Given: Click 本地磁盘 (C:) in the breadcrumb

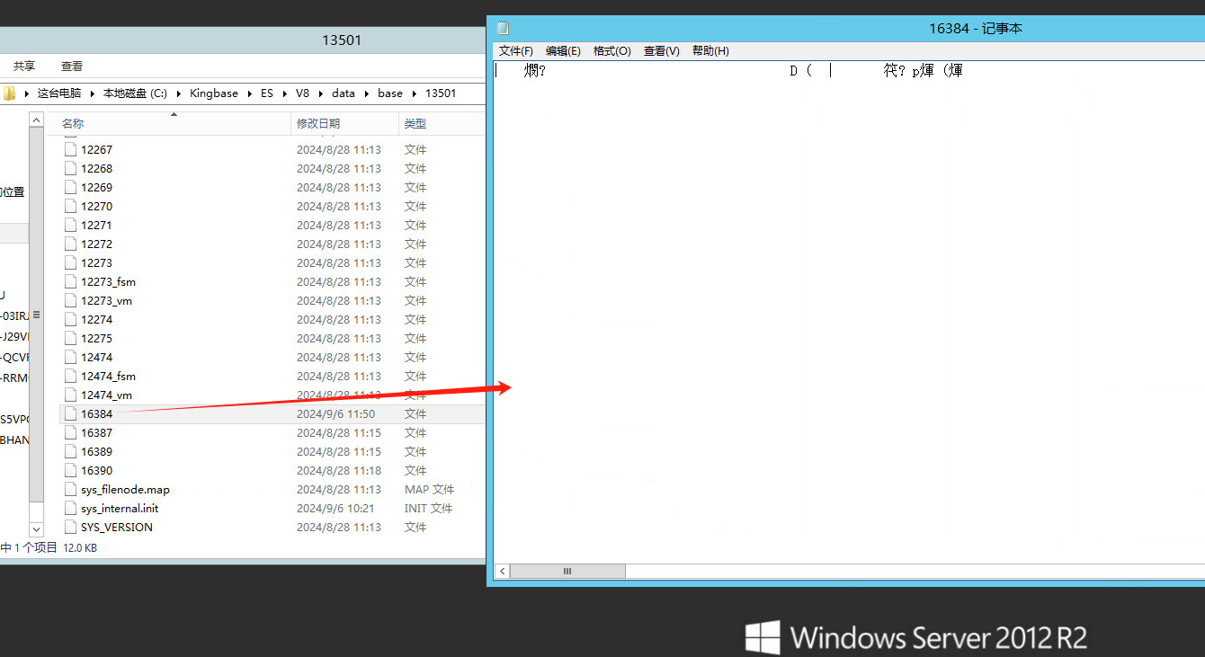Looking at the screenshot, I should coord(135,93).
